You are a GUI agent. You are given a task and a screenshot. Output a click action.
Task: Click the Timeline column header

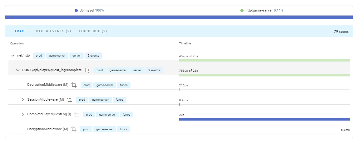185,43
